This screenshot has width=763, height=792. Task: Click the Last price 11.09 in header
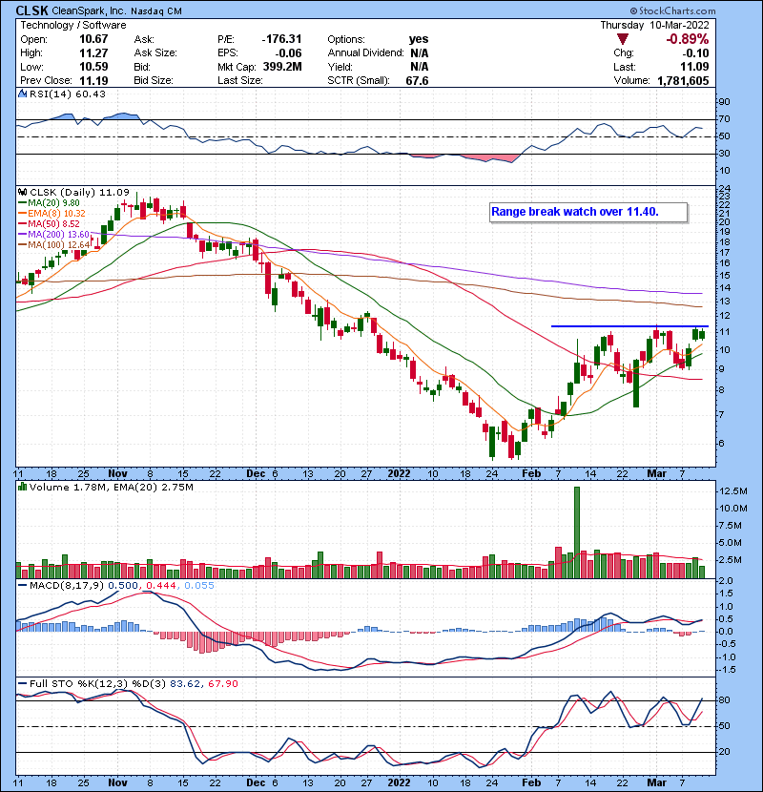click(x=694, y=67)
